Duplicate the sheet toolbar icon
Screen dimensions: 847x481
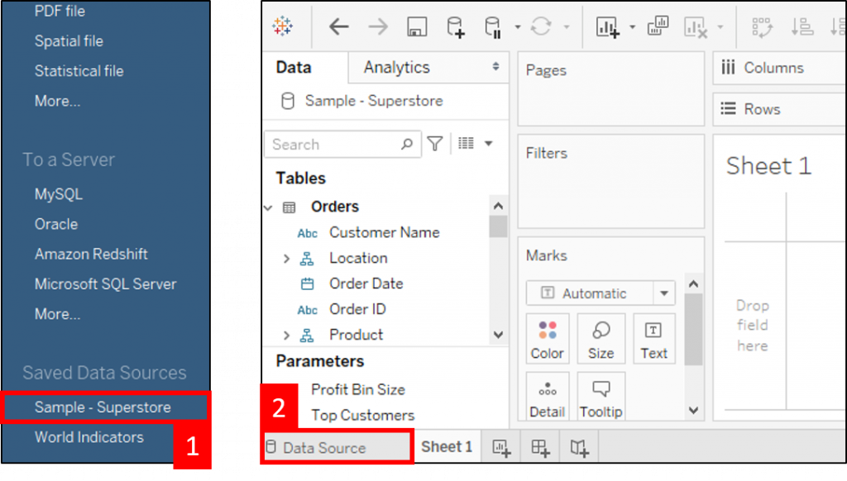[x=658, y=26]
